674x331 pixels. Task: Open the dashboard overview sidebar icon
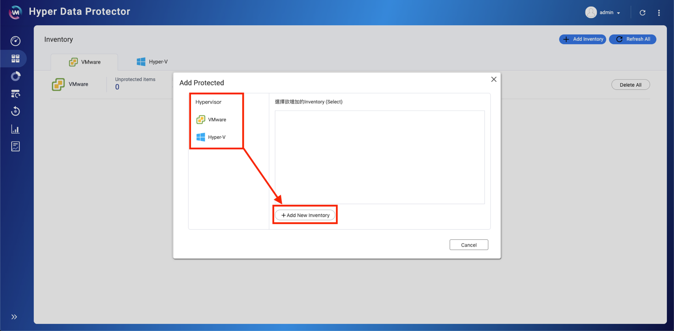point(16,41)
